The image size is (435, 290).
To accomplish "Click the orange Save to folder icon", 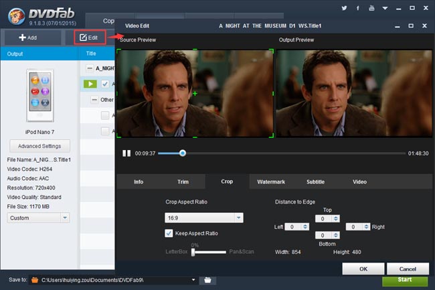I will pos(35,280).
